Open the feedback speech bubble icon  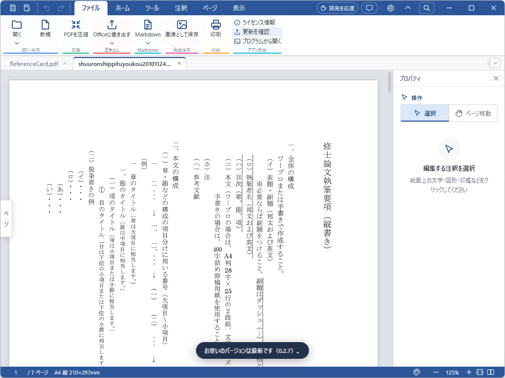click(369, 8)
